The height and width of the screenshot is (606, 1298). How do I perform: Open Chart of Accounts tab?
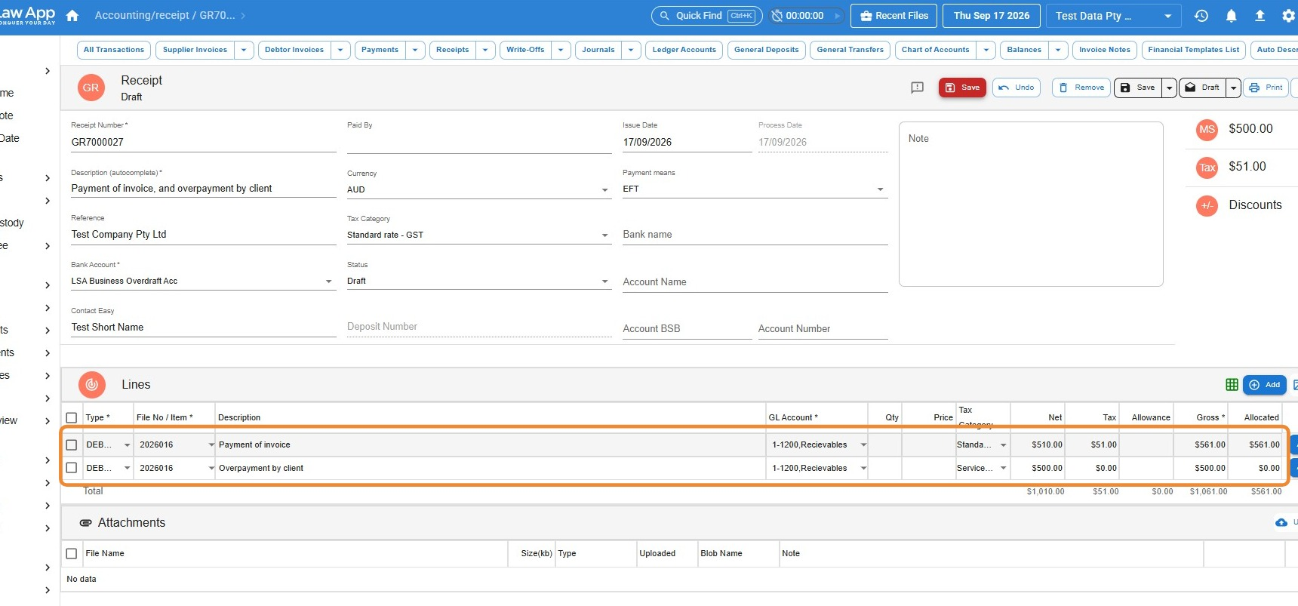pos(936,50)
